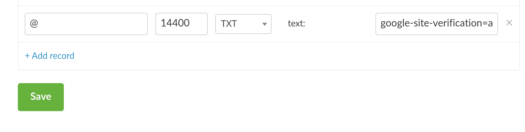Click the TTL field showing 14400
Screen dimensions: 525x132
(x=181, y=24)
